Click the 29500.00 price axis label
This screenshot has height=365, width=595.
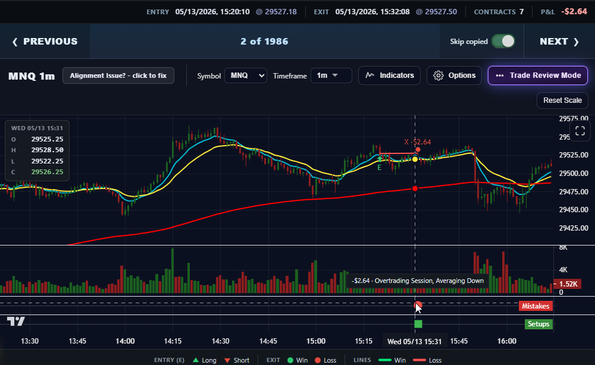574,173
